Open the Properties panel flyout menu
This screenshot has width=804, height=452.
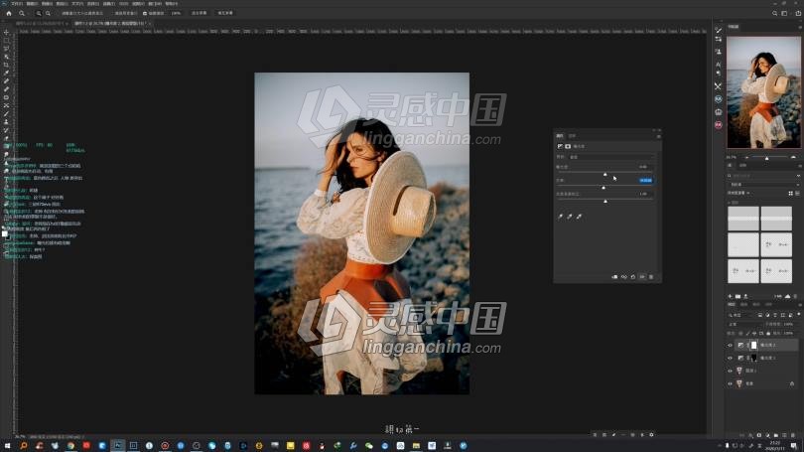coord(659,136)
